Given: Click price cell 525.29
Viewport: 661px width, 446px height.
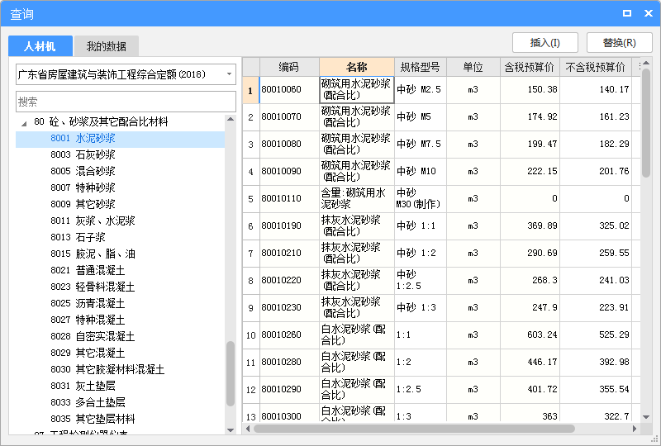Looking at the screenshot, I should tap(595, 334).
